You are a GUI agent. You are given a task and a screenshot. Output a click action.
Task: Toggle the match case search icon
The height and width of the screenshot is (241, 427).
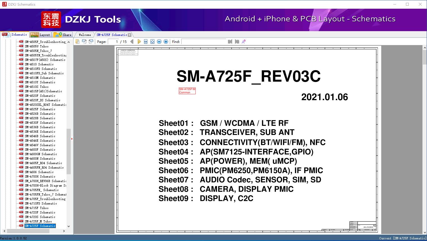click(x=244, y=42)
